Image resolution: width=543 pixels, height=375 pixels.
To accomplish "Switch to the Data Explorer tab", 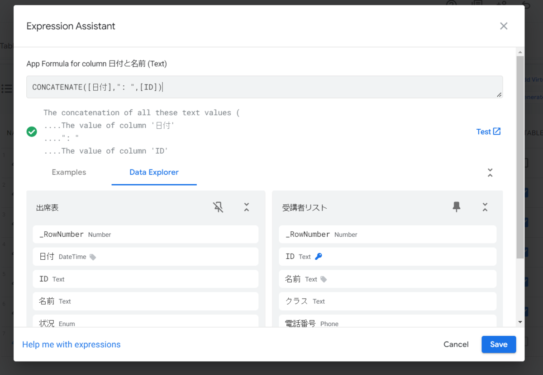I will click(x=154, y=172).
